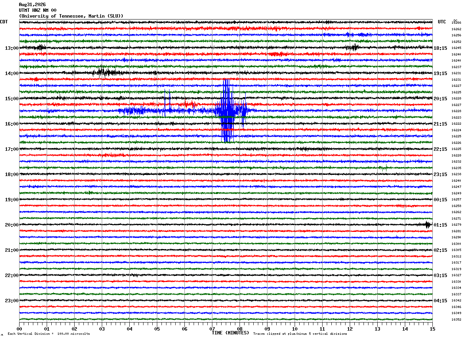Click the CDT column header
The height and width of the screenshot is (339, 463).
click(x=4, y=22)
